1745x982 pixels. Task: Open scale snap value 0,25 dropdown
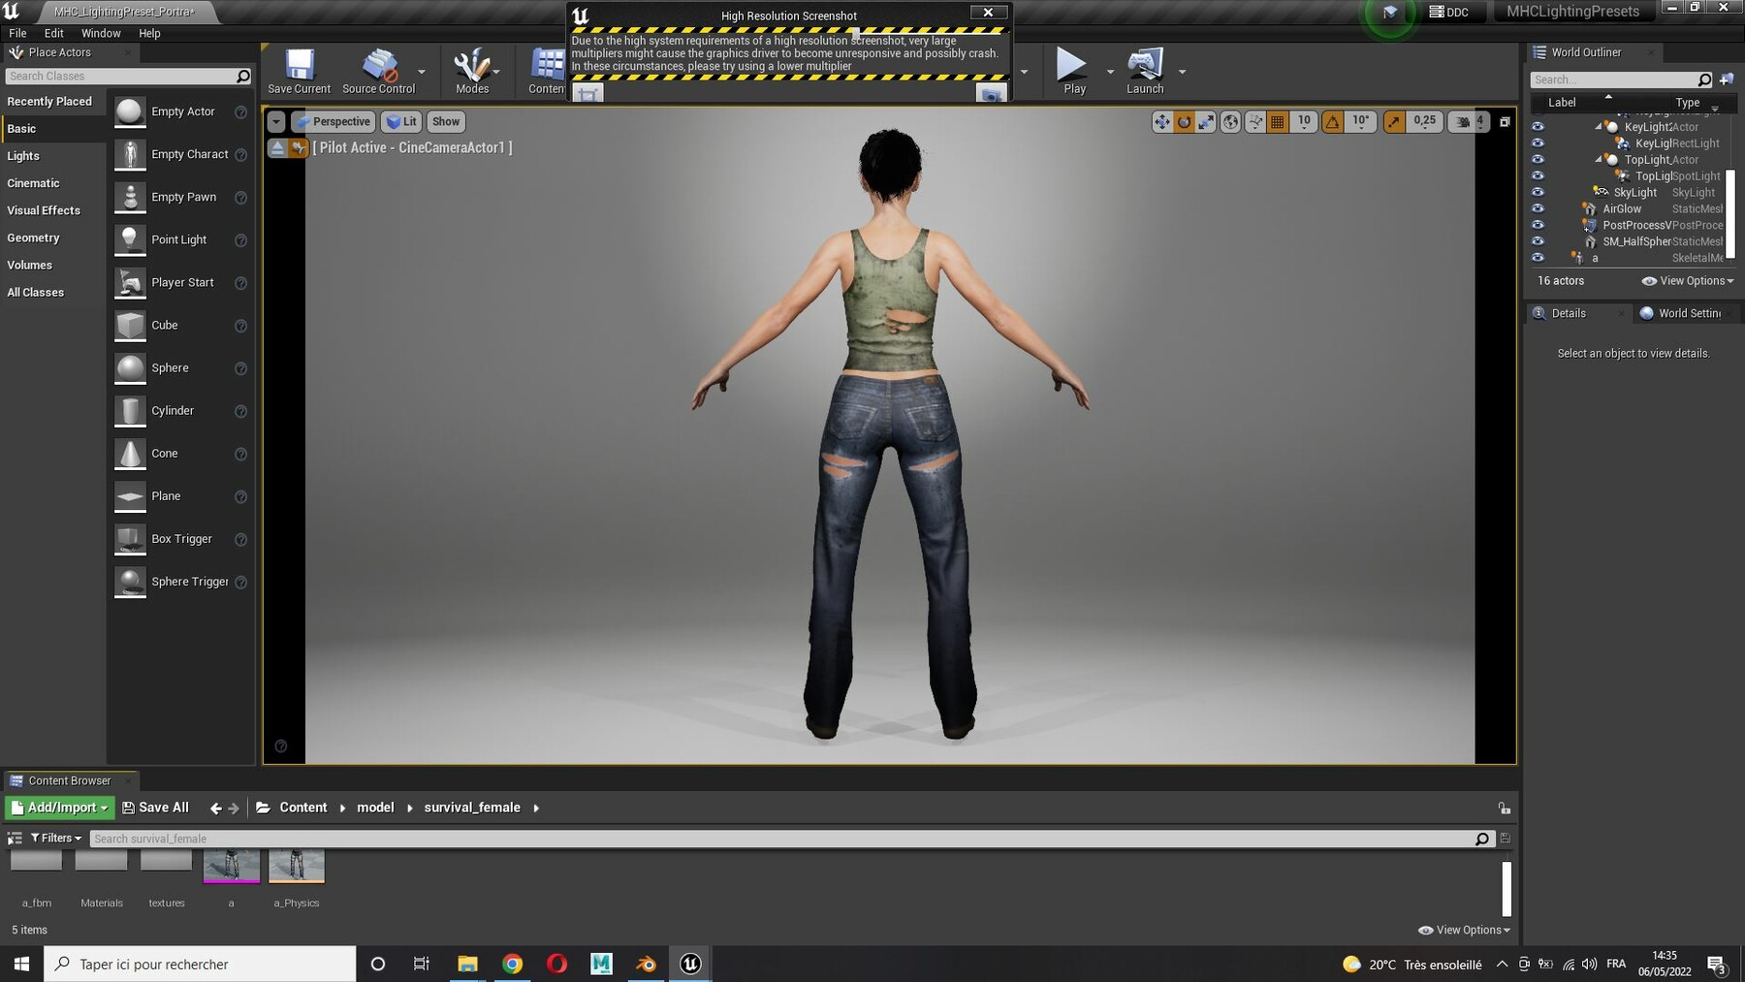[1424, 121]
